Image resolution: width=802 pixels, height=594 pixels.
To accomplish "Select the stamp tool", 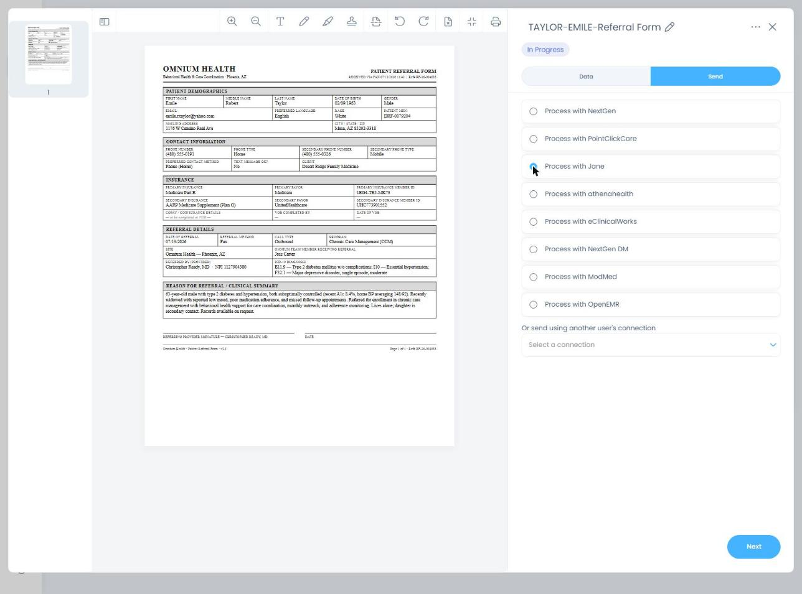I will click(352, 21).
